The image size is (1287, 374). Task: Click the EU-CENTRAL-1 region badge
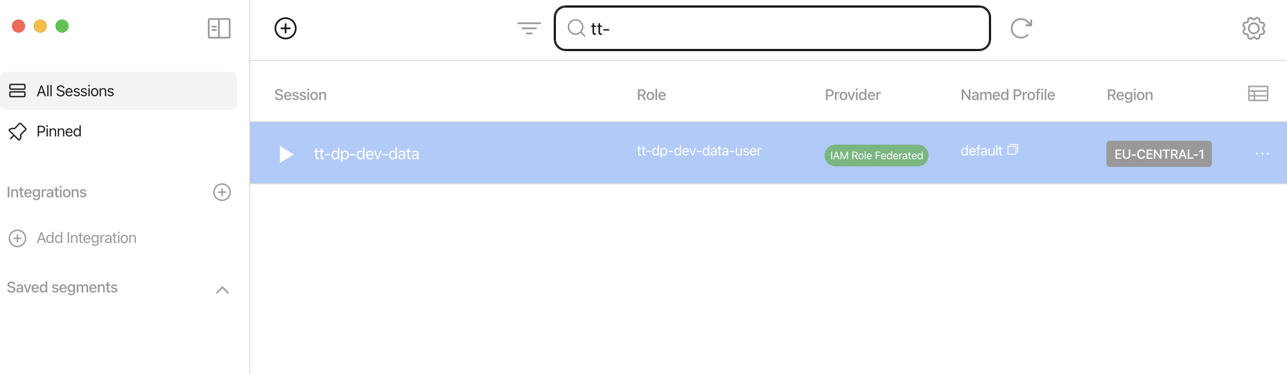(1159, 154)
